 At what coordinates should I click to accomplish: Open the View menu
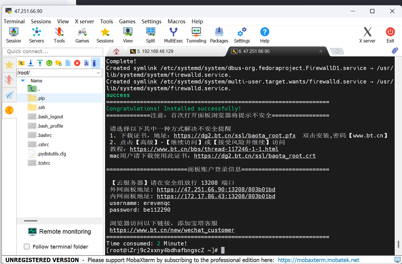63,21
